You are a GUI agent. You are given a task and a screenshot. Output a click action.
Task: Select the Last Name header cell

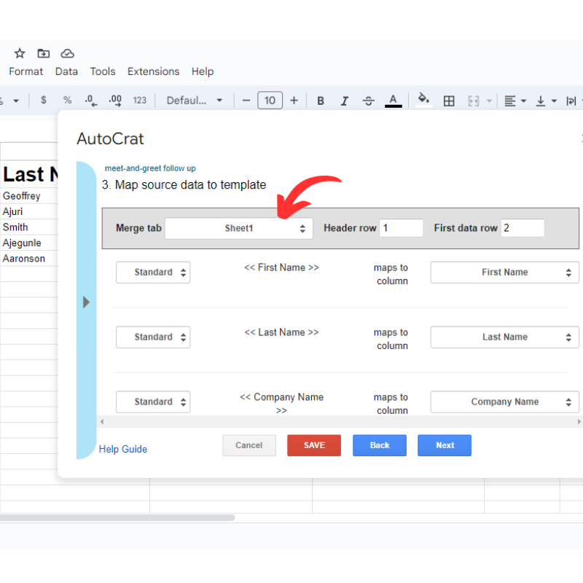pyautogui.click(x=29, y=174)
